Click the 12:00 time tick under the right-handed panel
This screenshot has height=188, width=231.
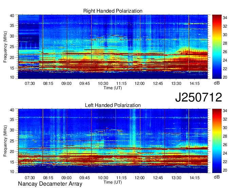pos(140,83)
